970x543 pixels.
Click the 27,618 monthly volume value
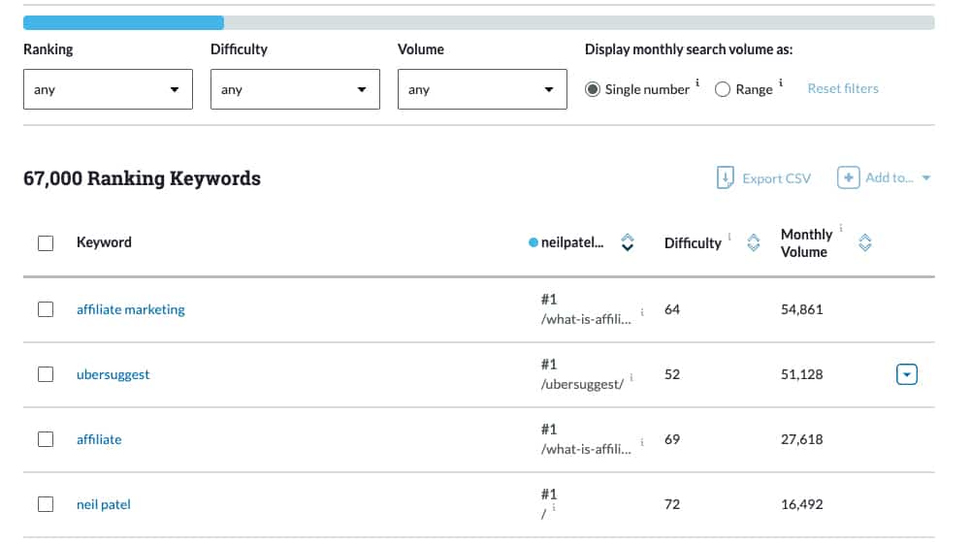[x=802, y=439]
